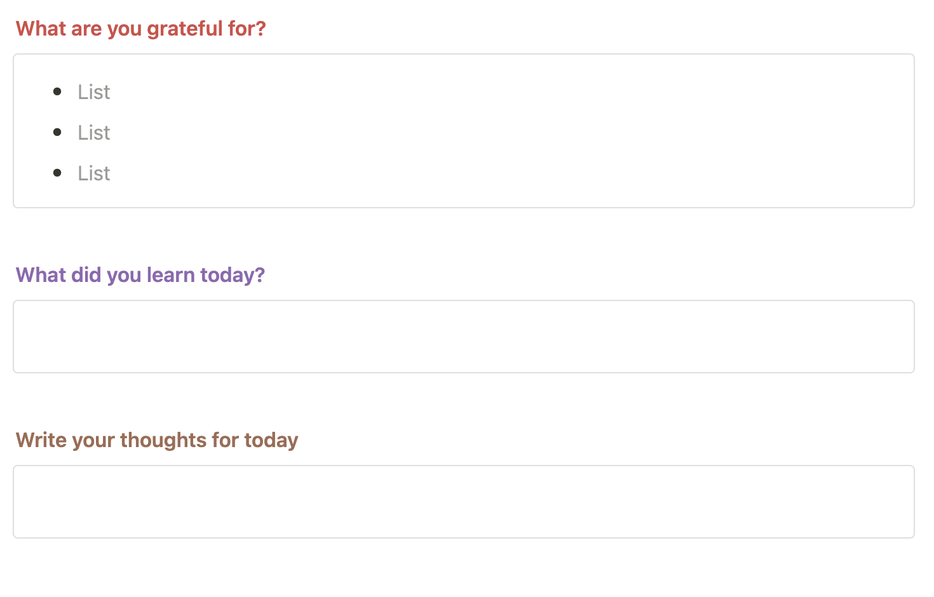This screenshot has height=597, width=934.
Task: Click the 'What are you grateful for?' heading
Action: 140,29
